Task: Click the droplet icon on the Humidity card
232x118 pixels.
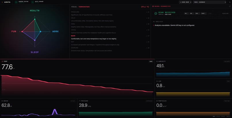Action: [157, 61]
